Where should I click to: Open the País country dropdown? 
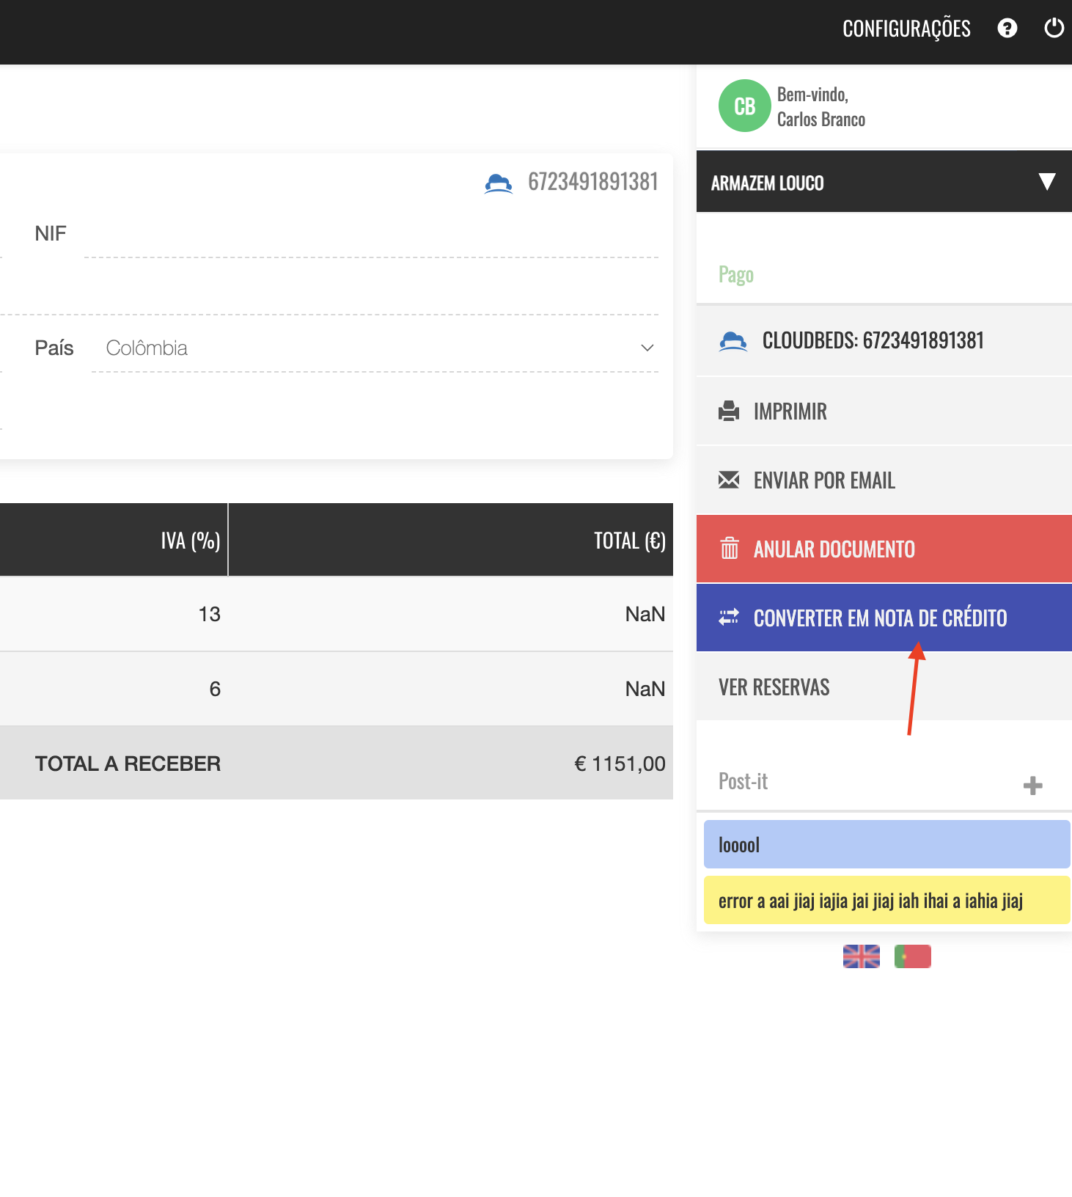click(x=374, y=348)
